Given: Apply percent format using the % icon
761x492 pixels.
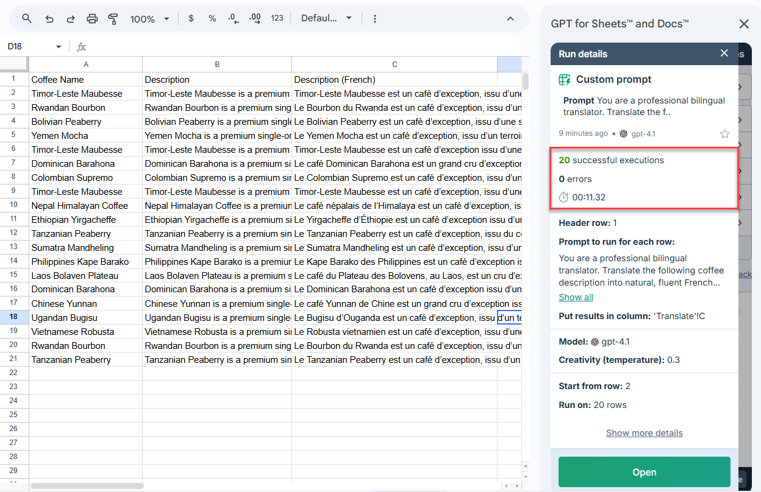Looking at the screenshot, I should pos(212,19).
